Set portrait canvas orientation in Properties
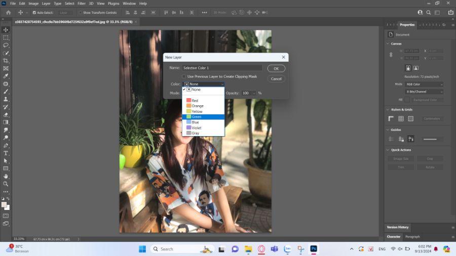Image resolution: width=456 pixels, height=256 pixels. [408, 68]
